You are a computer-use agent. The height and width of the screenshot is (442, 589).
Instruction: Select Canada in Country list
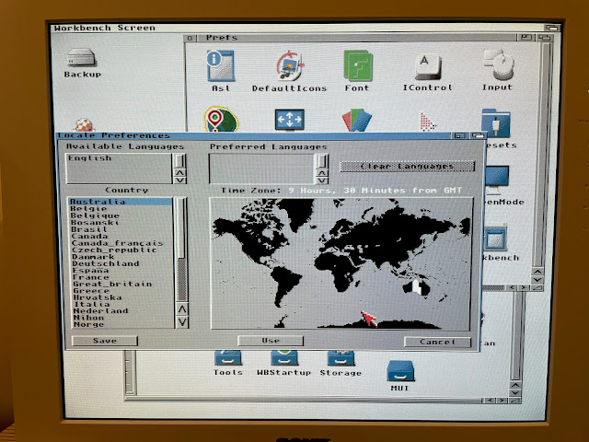click(121, 236)
